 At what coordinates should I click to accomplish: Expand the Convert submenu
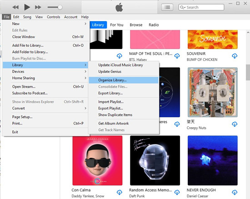tap(45, 108)
